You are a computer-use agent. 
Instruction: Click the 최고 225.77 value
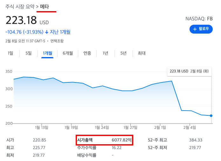pyautogui.click(x=39, y=148)
